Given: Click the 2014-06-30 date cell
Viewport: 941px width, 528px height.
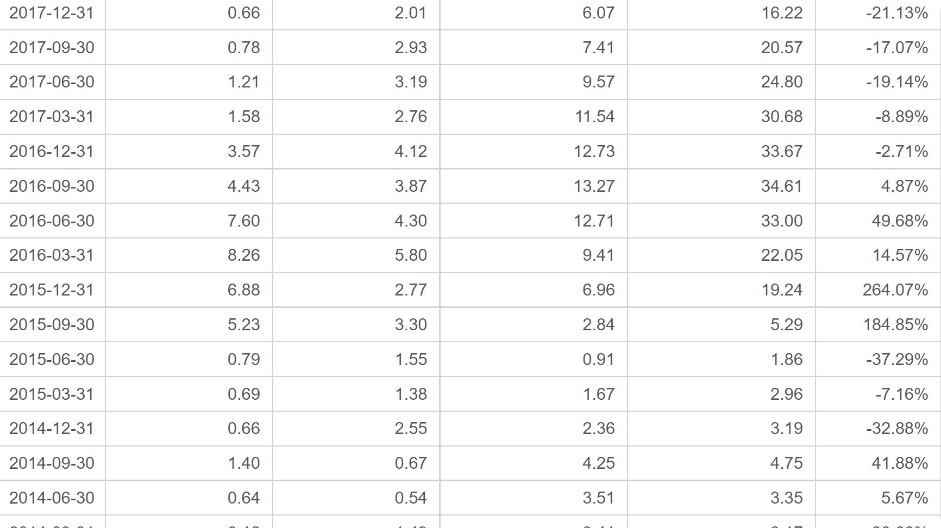Looking at the screenshot, I should (x=52, y=498).
